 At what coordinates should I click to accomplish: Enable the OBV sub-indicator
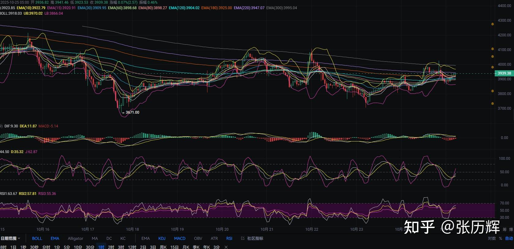coord(198,238)
